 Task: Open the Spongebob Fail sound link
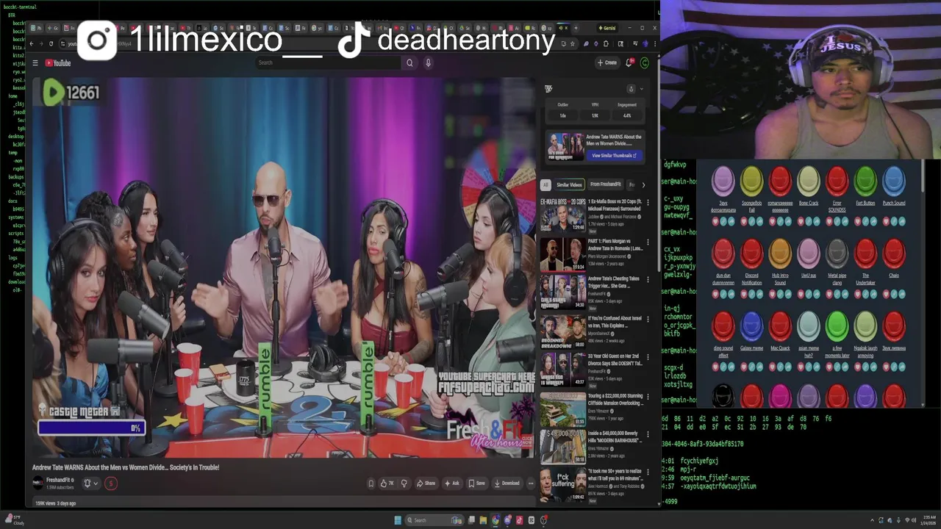click(751, 206)
